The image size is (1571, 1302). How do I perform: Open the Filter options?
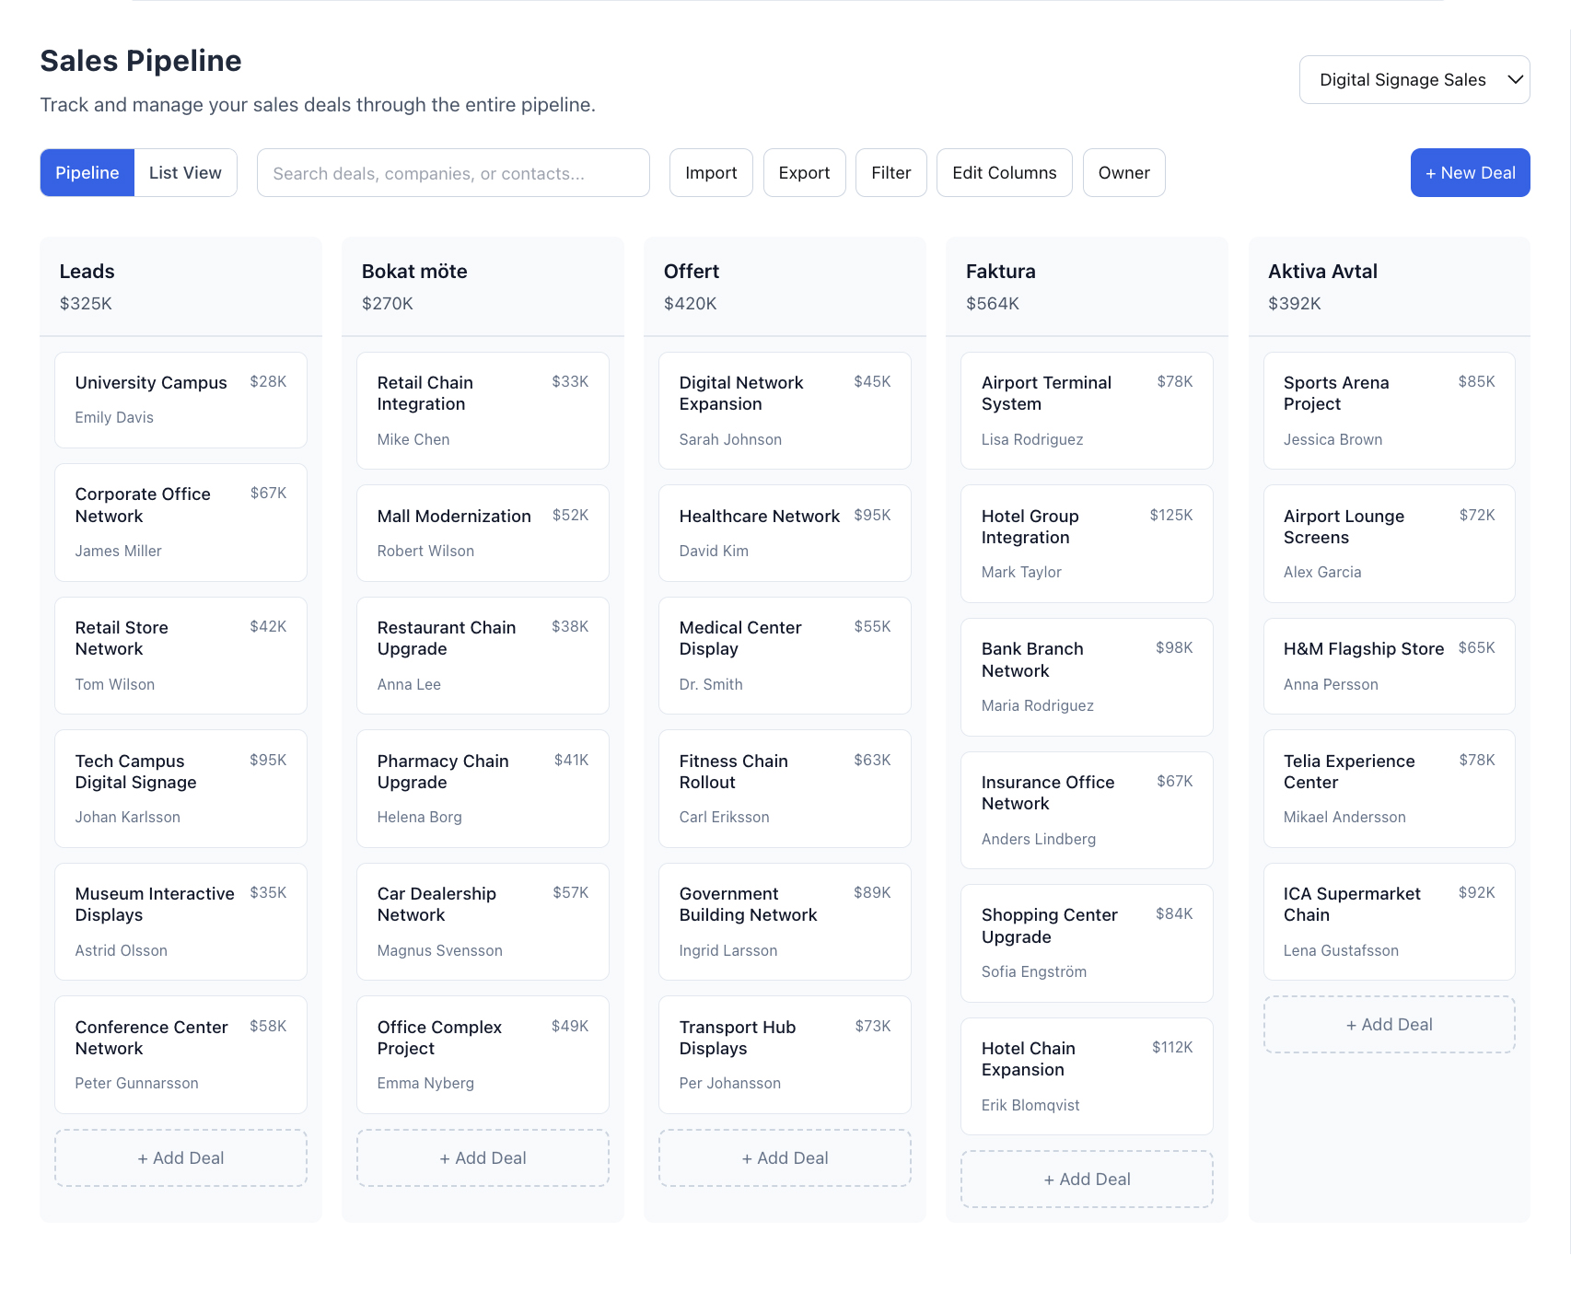[x=890, y=172]
